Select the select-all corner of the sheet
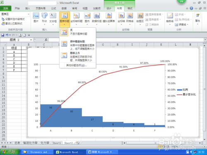The image size is (207, 155). click(3, 45)
